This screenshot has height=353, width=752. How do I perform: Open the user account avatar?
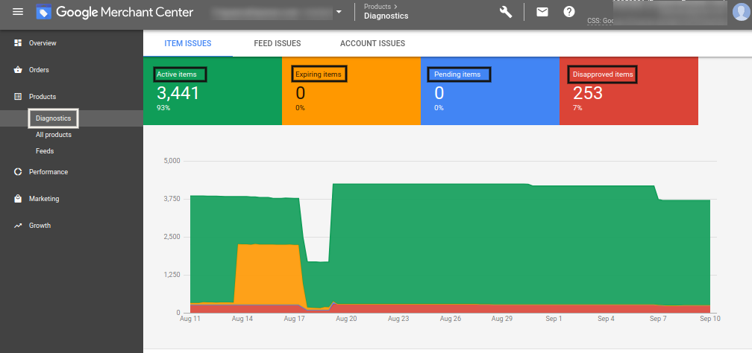[742, 12]
